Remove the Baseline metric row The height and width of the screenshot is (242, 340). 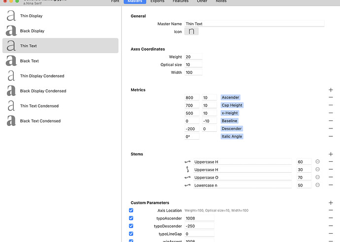[x=331, y=121]
